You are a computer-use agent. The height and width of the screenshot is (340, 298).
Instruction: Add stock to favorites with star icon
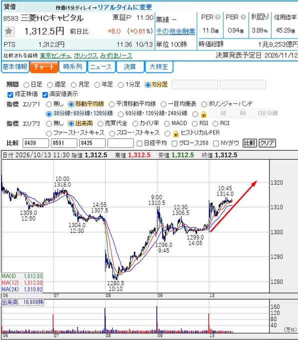(x=9, y=31)
